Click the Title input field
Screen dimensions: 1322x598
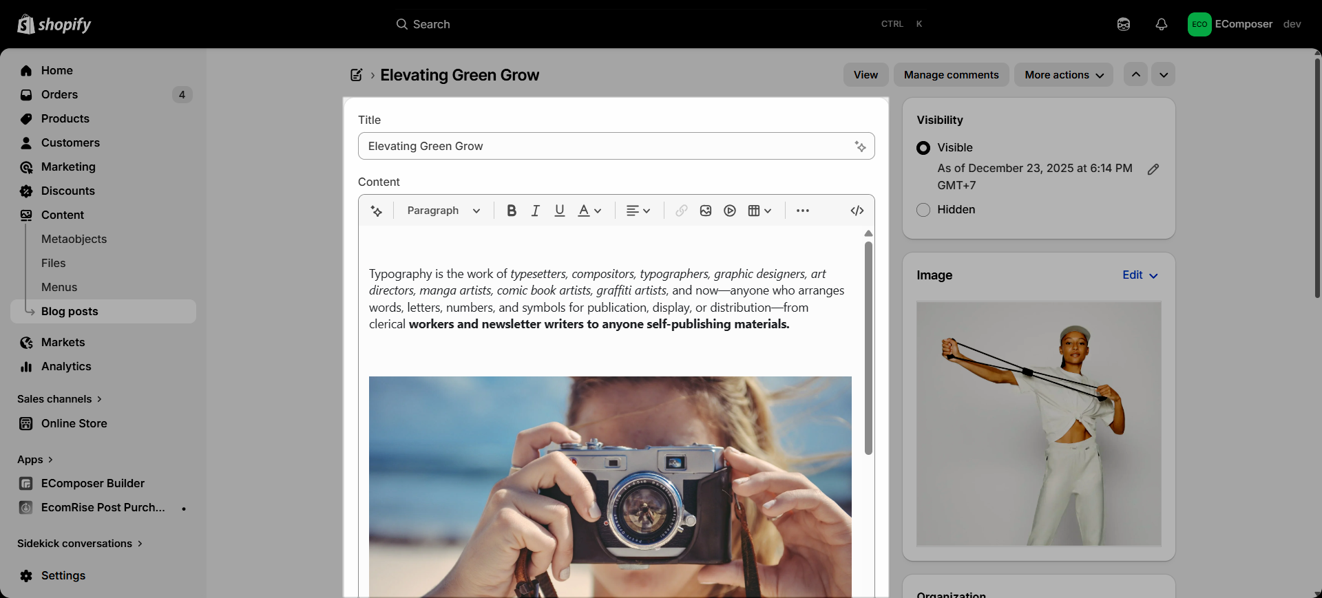coord(616,146)
